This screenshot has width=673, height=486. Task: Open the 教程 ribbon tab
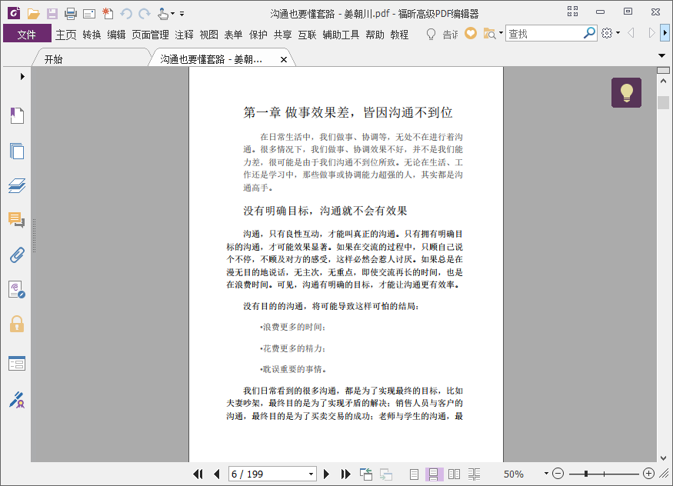click(x=399, y=35)
